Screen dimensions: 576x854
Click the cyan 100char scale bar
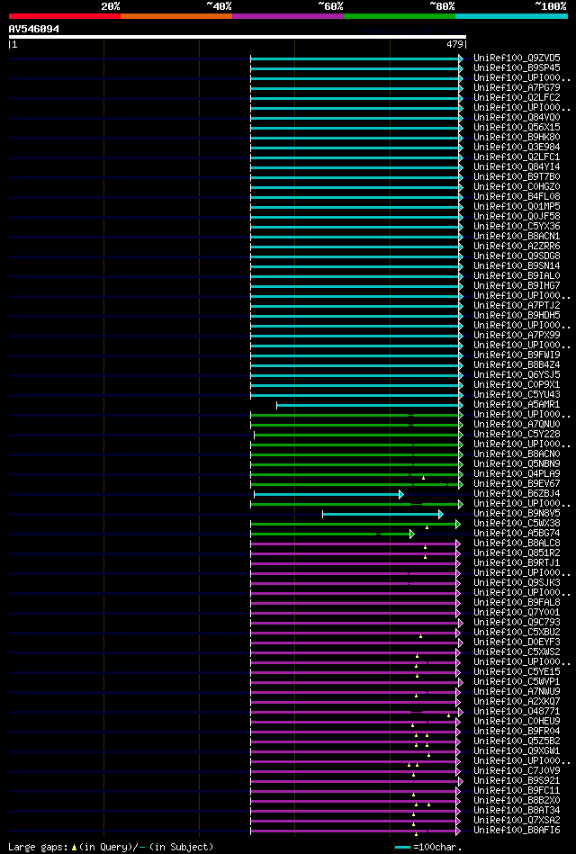[402, 848]
